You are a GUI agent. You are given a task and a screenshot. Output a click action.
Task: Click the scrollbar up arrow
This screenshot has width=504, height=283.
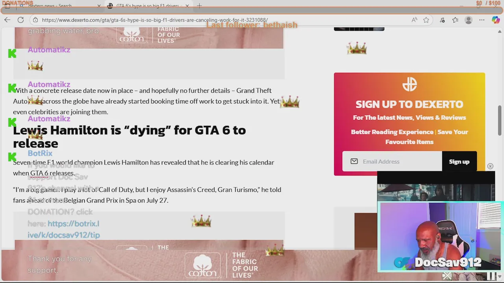[x=500, y=31]
